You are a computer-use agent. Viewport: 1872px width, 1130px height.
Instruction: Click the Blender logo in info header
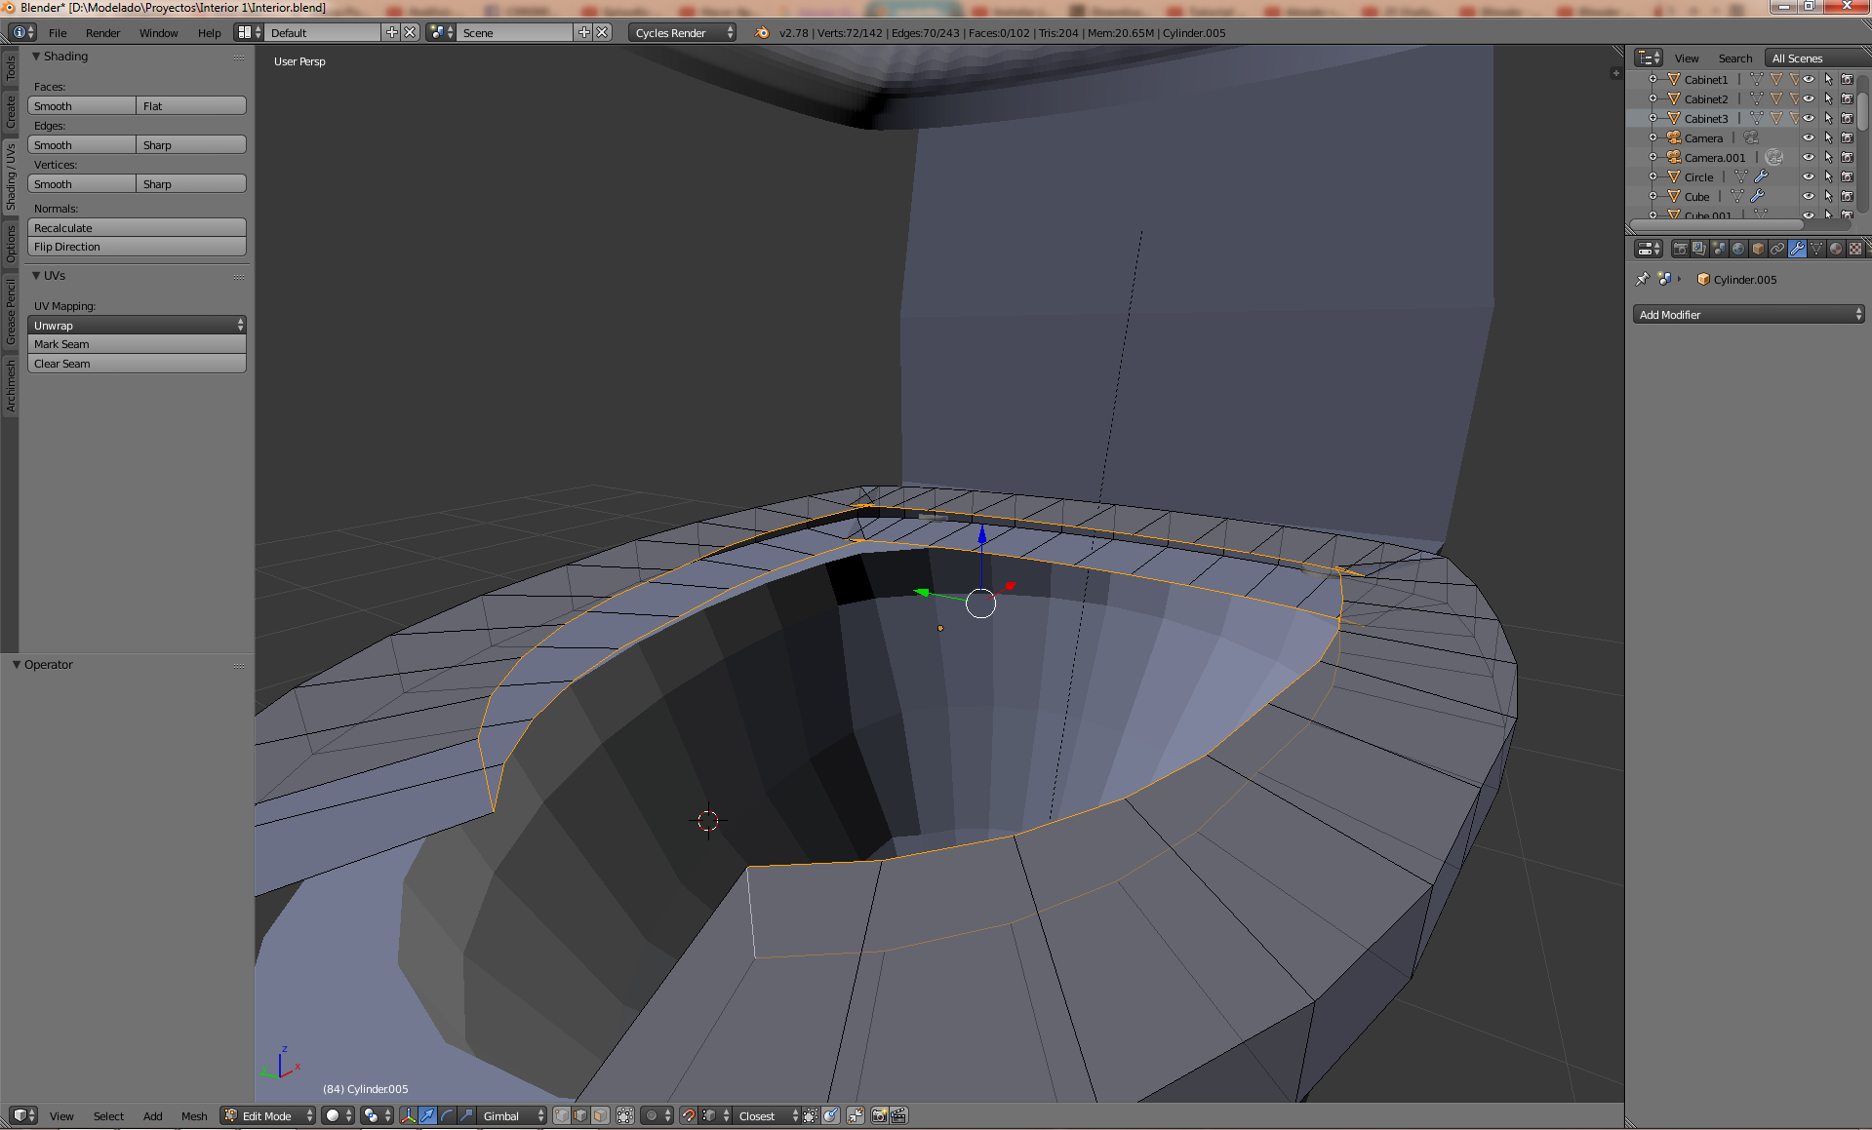point(762,32)
